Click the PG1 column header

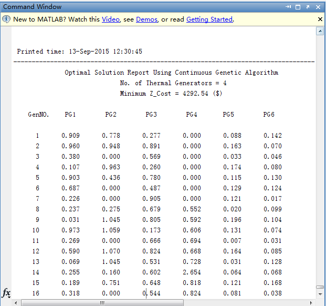coord(70,115)
